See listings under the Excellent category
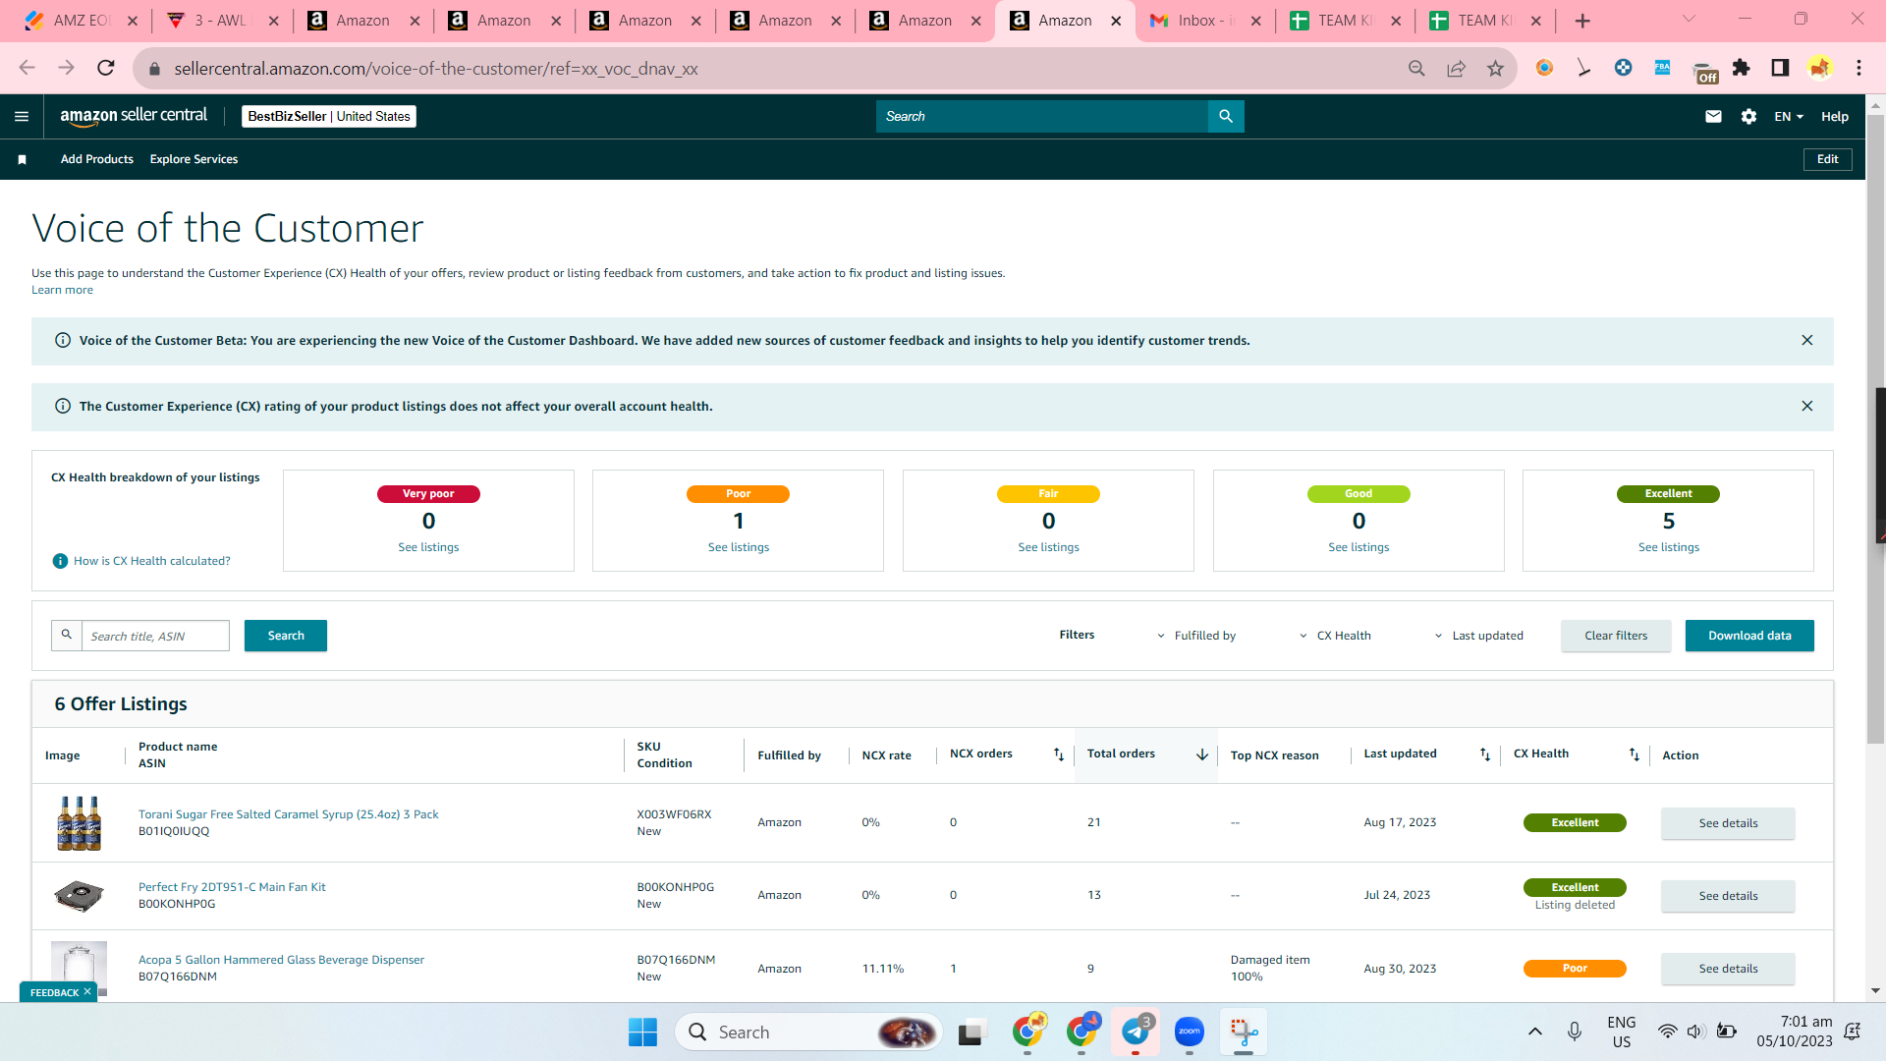The width and height of the screenshot is (1886, 1061). click(1669, 547)
